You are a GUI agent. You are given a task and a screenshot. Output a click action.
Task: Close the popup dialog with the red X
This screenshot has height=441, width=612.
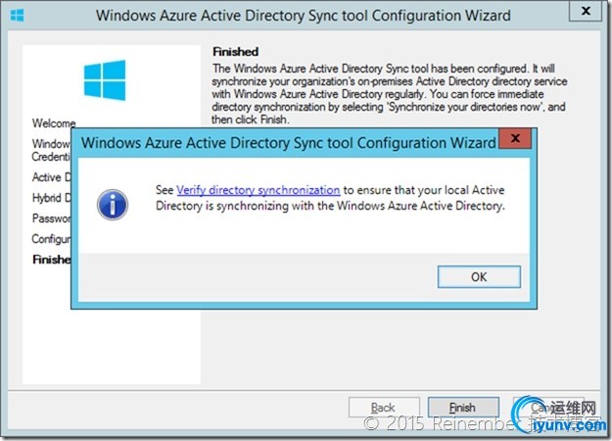tap(516, 141)
